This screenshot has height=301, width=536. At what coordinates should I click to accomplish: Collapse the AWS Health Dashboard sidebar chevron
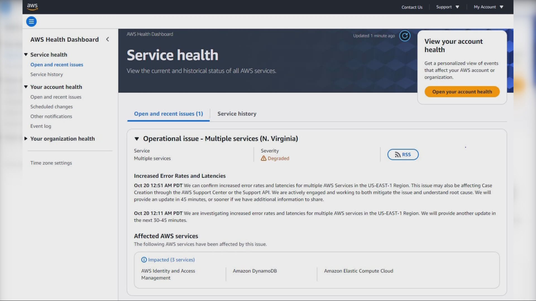pyautogui.click(x=107, y=39)
